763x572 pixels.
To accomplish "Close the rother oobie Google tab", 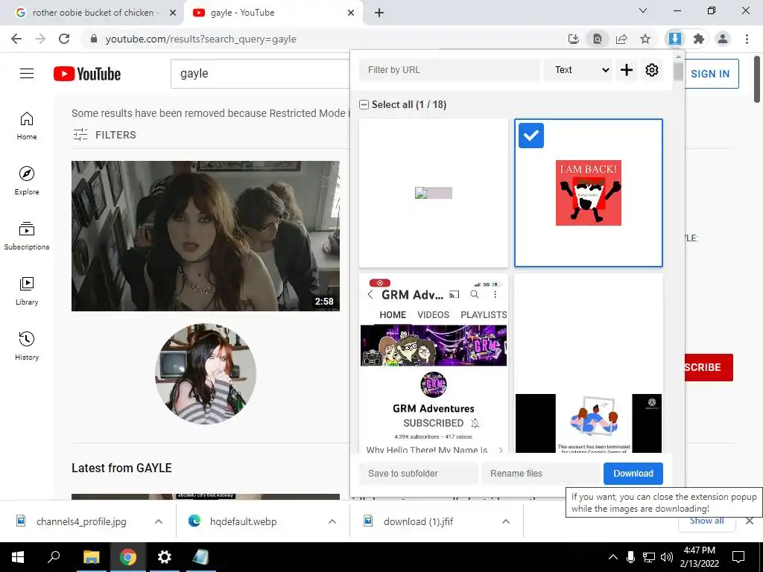I will click(173, 13).
